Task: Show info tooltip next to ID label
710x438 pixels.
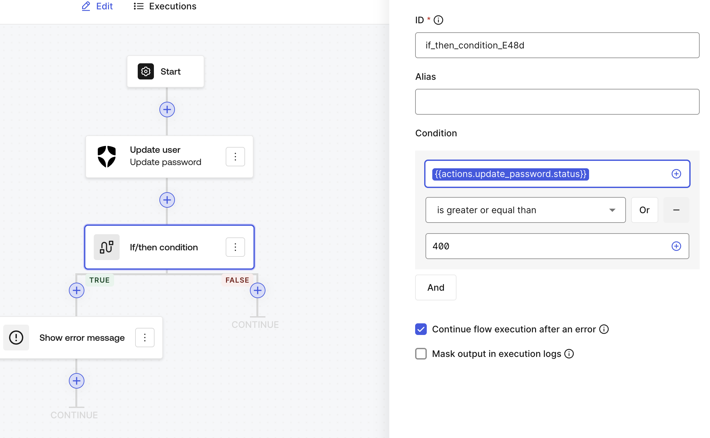Action: point(438,20)
